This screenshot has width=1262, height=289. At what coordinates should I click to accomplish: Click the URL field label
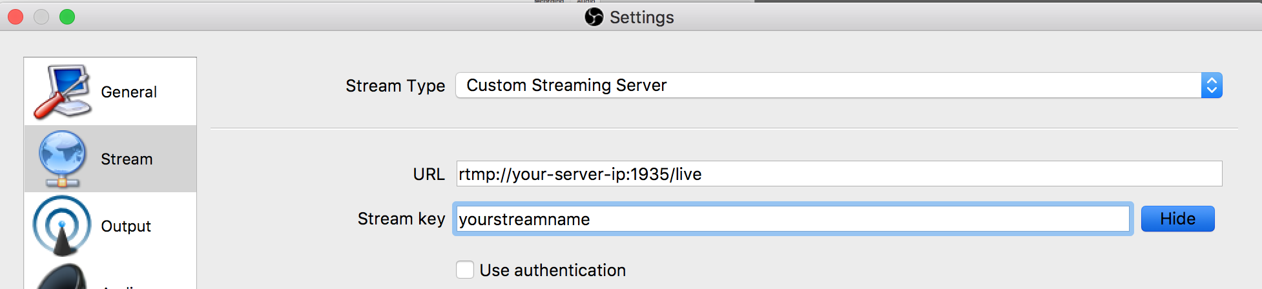[429, 174]
